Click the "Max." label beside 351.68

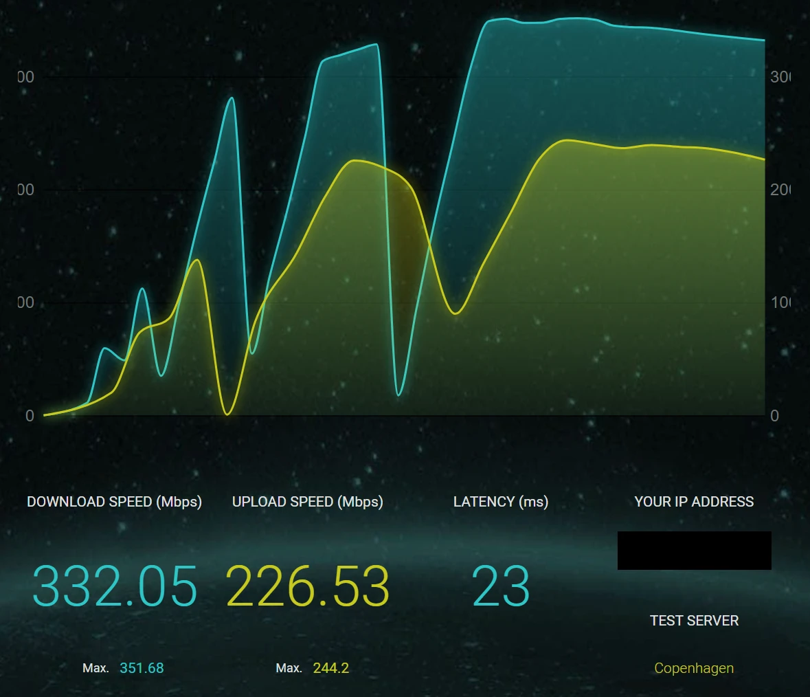tap(95, 668)
